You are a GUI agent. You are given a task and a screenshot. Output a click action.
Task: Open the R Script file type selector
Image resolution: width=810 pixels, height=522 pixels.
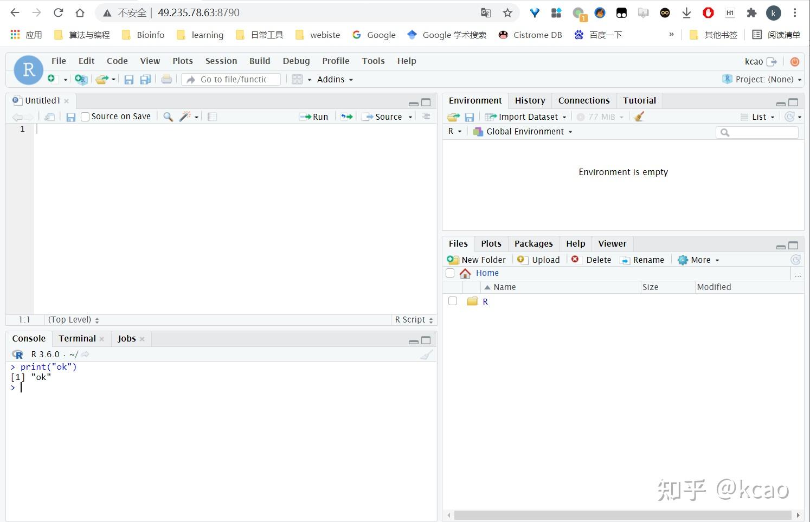coord(414,320)
